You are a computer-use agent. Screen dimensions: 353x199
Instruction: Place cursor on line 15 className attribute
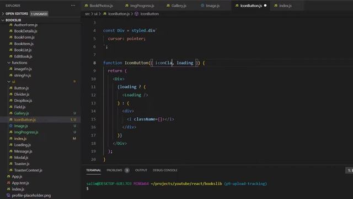click(145, 119)
